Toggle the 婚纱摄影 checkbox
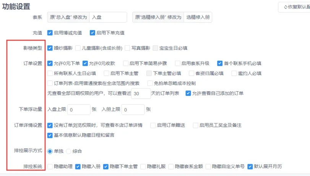 (50, 48)
